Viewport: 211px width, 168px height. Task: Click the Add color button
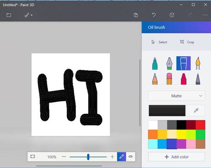point(177,157)
